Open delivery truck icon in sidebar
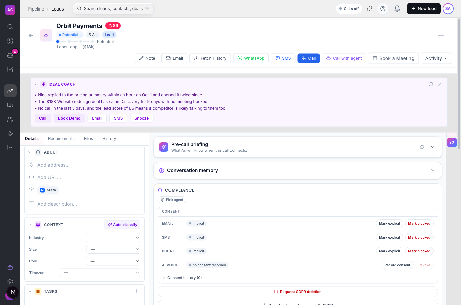 click(10, 105)
